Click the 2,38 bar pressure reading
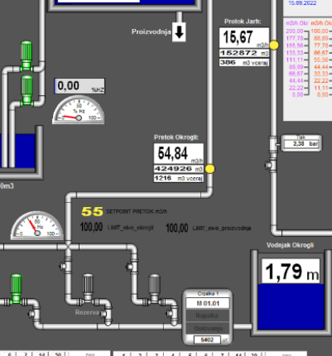This screenshot has width=332, height=356. (x=301, y=144)
